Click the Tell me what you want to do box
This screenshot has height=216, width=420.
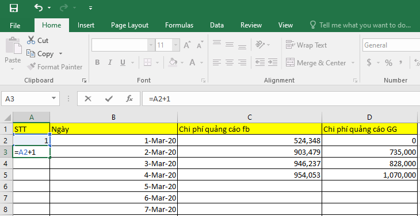(x=360, y=25)
